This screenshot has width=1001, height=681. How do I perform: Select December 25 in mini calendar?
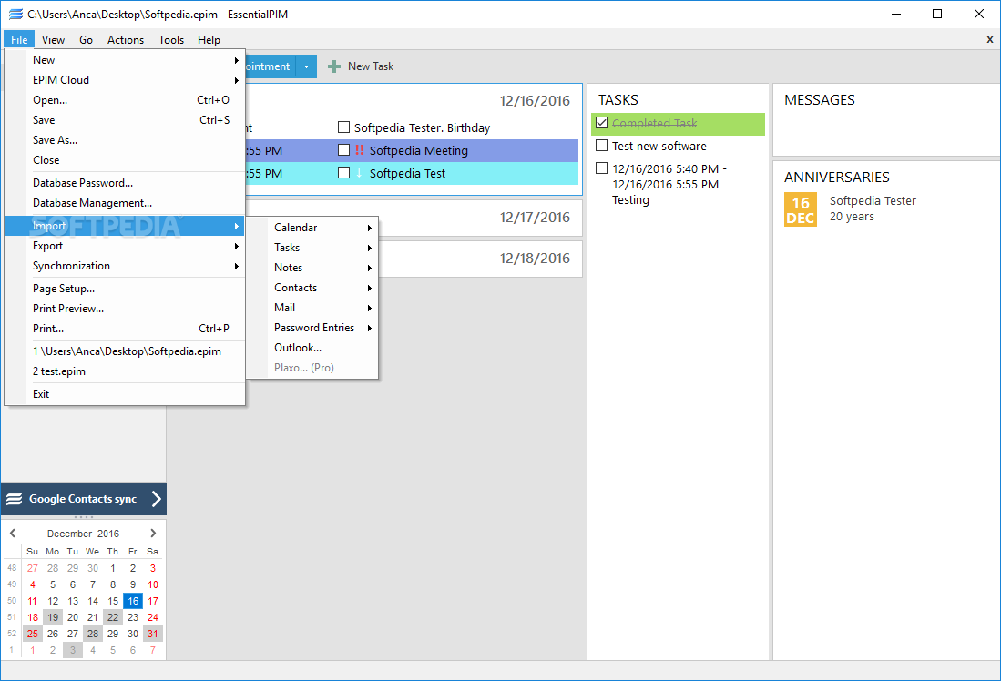click(x=33, y=634)
